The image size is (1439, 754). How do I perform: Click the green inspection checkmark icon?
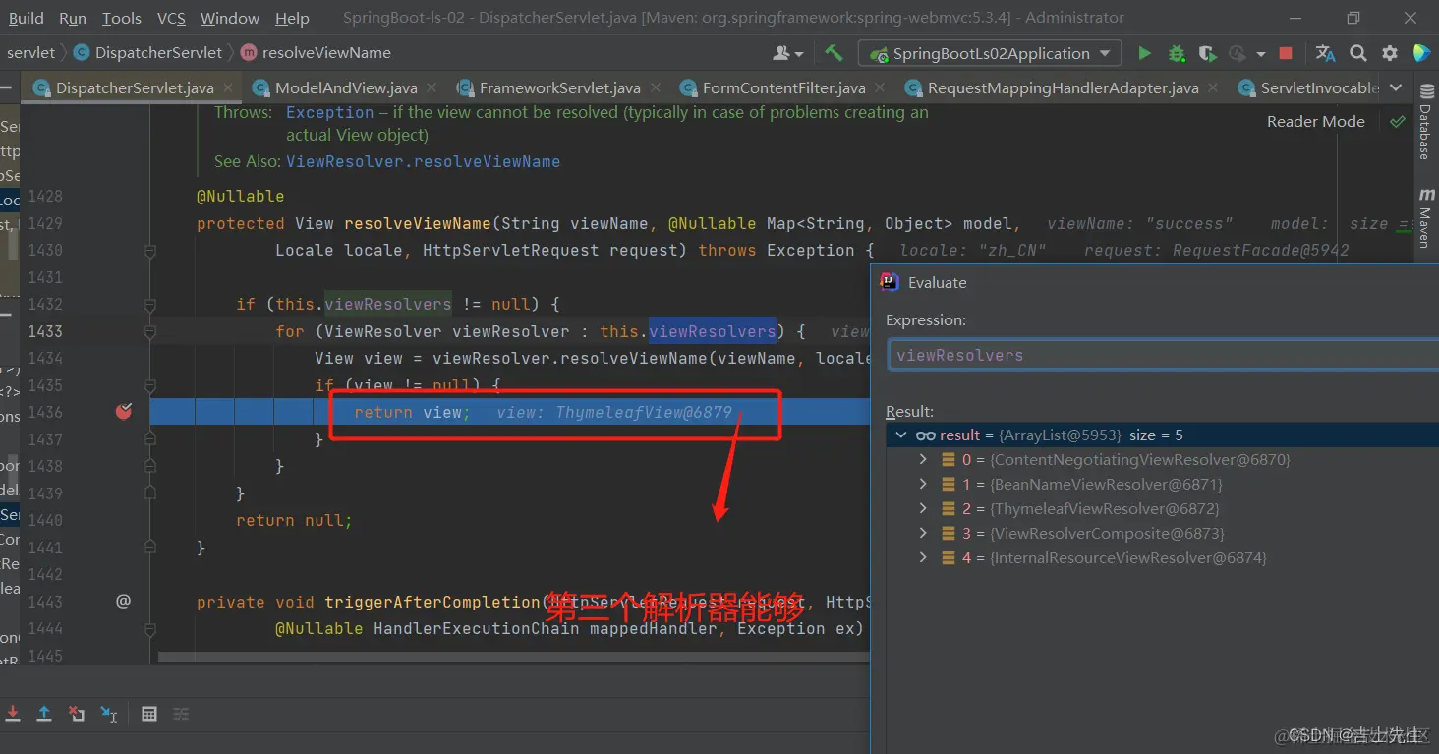(1397, 122)
